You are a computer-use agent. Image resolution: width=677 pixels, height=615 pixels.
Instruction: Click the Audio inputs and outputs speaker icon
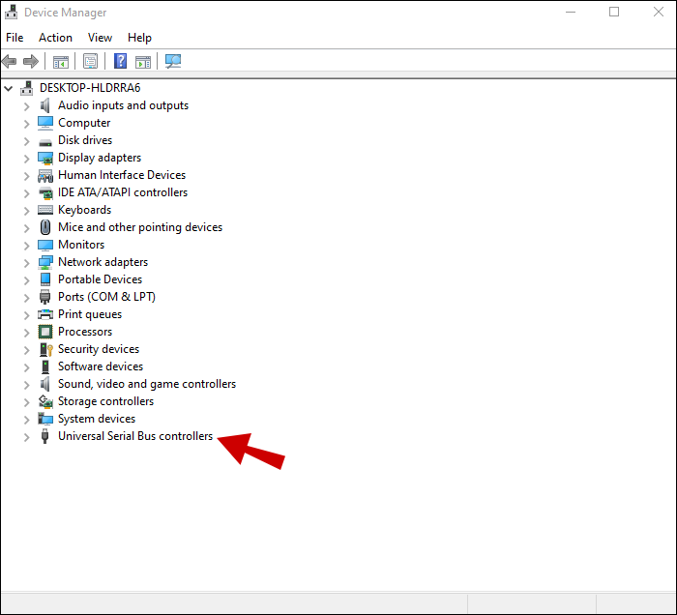coord(44,105)
